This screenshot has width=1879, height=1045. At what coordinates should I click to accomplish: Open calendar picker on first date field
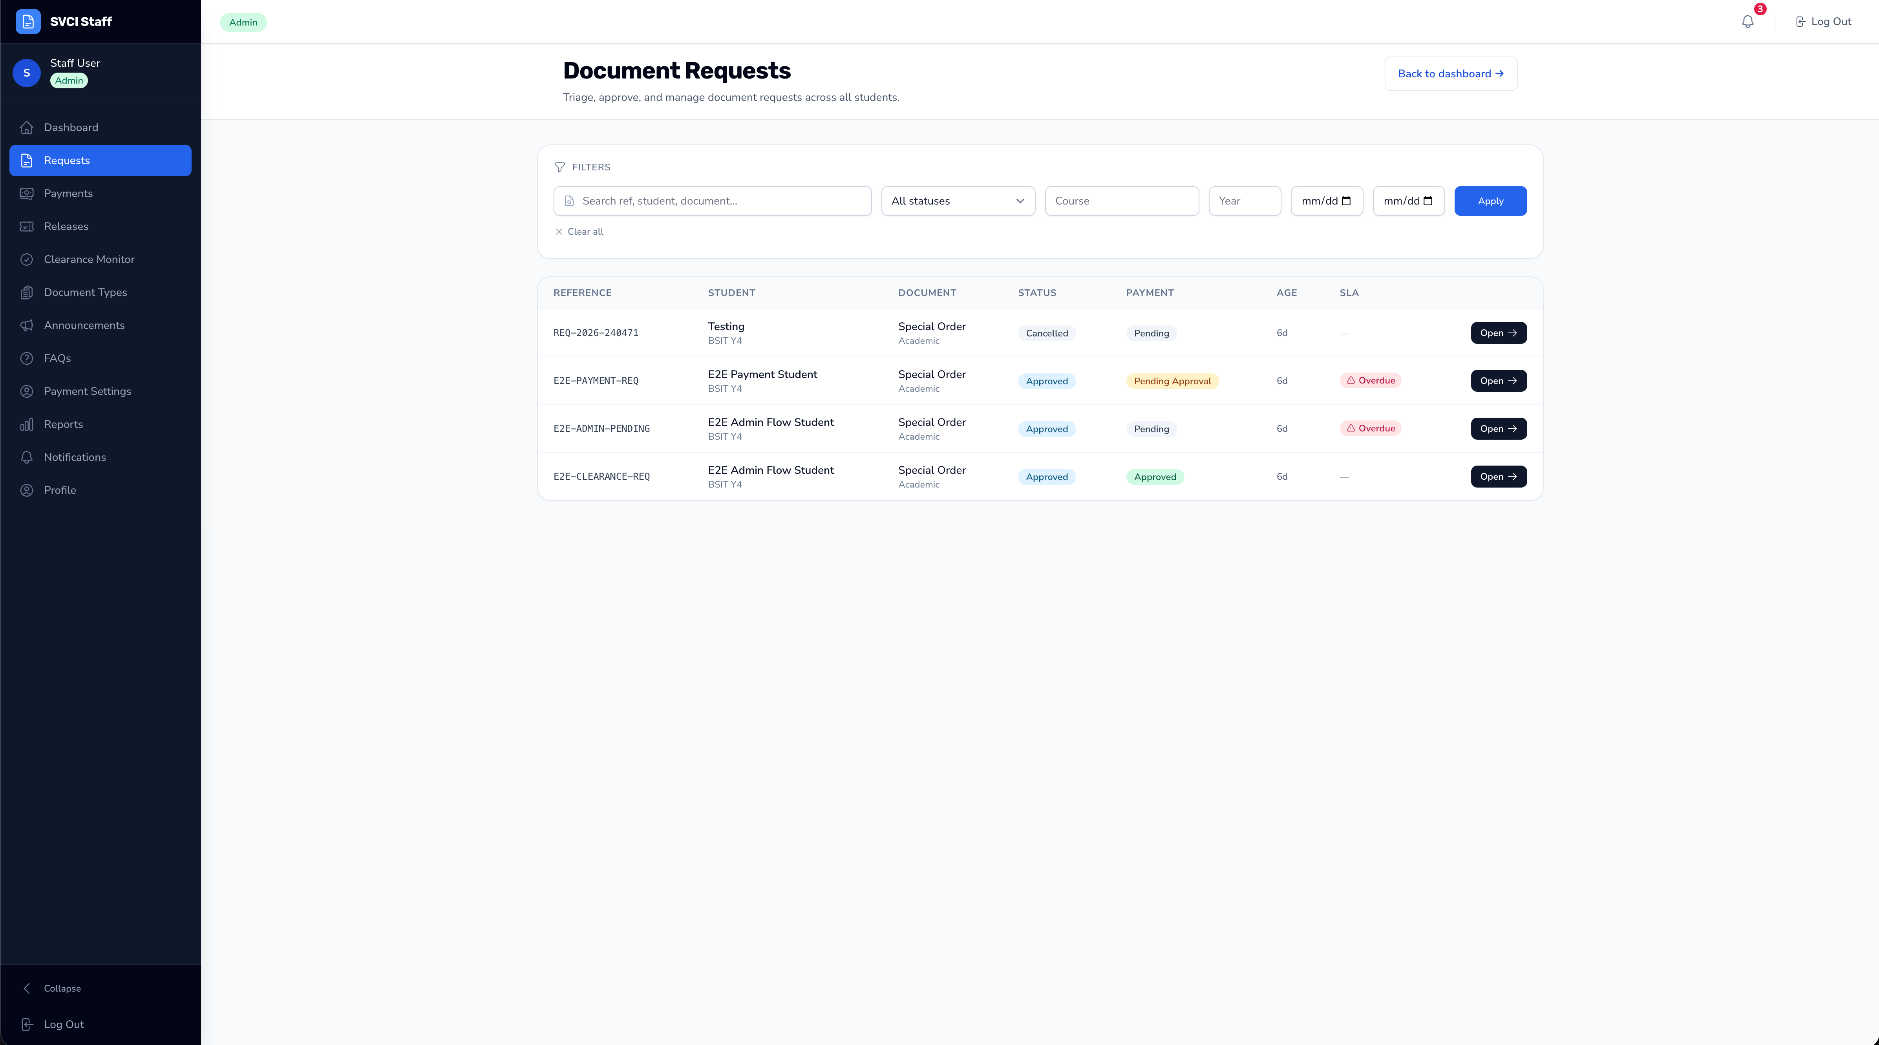(1347, 201)
